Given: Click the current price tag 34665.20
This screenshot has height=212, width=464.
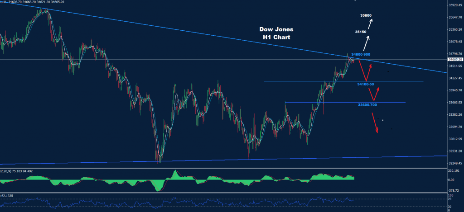Looking at the screenshot, I should coord(456,59).
